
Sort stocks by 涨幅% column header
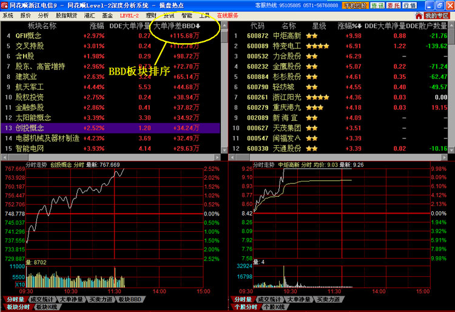tap(349, 26)
